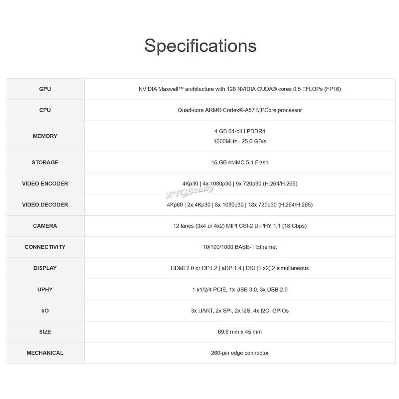The image size is (399, 399).
Task: Click the GPU row label
Action: click(45, 89)
